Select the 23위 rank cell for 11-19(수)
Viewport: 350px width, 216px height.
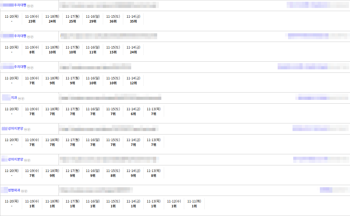tap(32, 21)
